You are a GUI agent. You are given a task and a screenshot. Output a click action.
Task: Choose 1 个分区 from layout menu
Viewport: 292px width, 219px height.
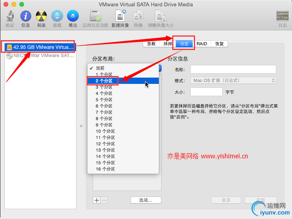point(123,74)
